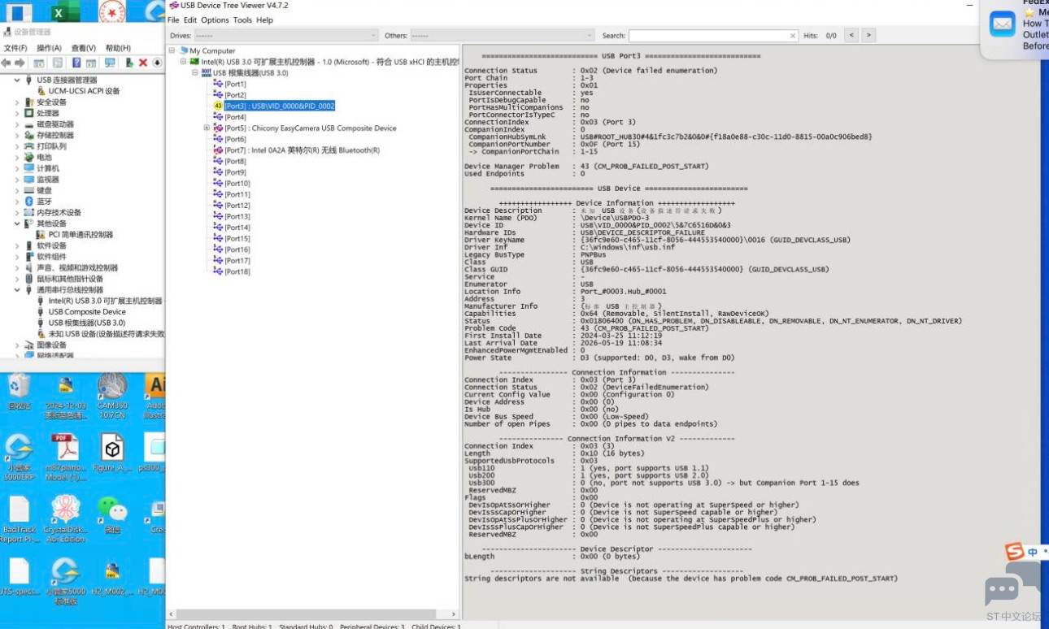This screenshot has height=629, width=1049.
Task: Click the Back arrow in Device Manager toolbar
Action: click(6, 63)
